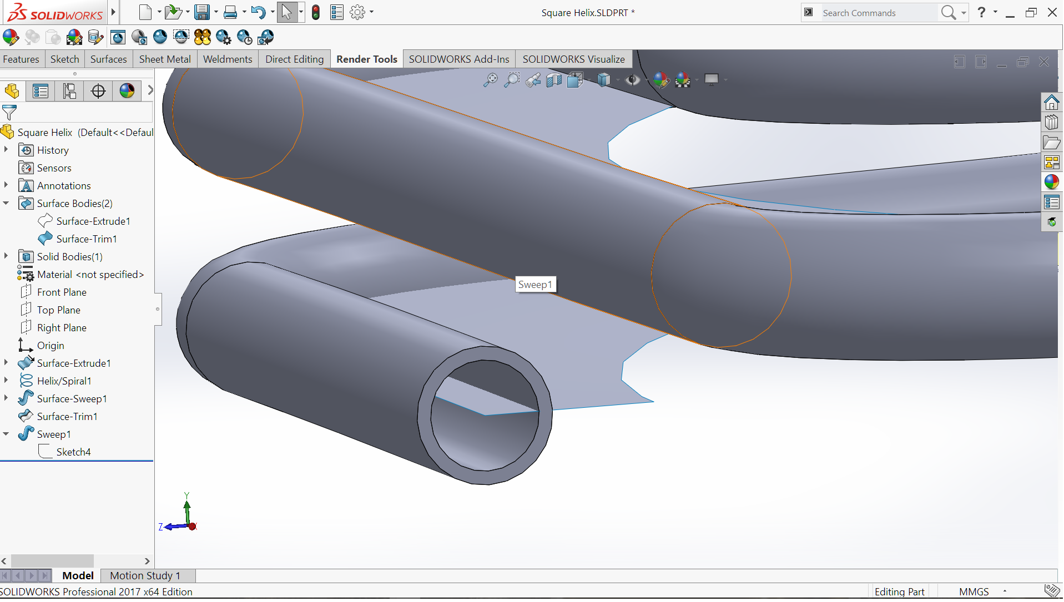Select Helix/Spiral1 in the feature tree
This screenshot has width=1064, height=602.
[64, 381]
